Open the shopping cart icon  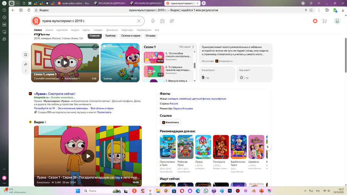coord(325,21)
